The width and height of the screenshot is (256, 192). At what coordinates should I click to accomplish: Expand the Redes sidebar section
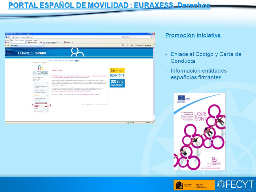[41, 109]
